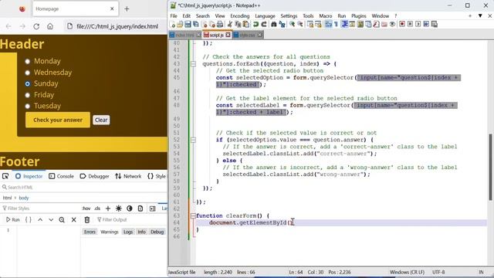Open Find with the binoculars icon
Screen dimensions: 494x278
[273, 24]
